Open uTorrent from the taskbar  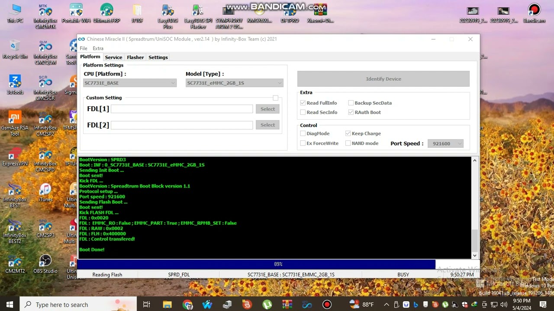(x=267, y=305)
